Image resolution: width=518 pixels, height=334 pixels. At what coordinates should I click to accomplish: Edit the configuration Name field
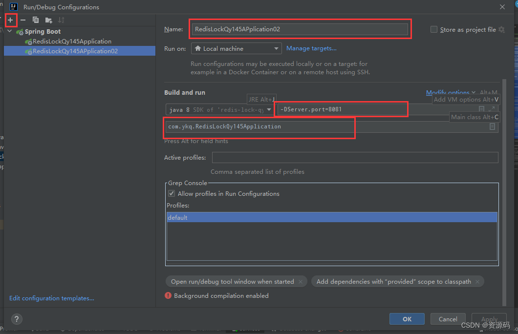pyautogui.click(x=300, y=29)
